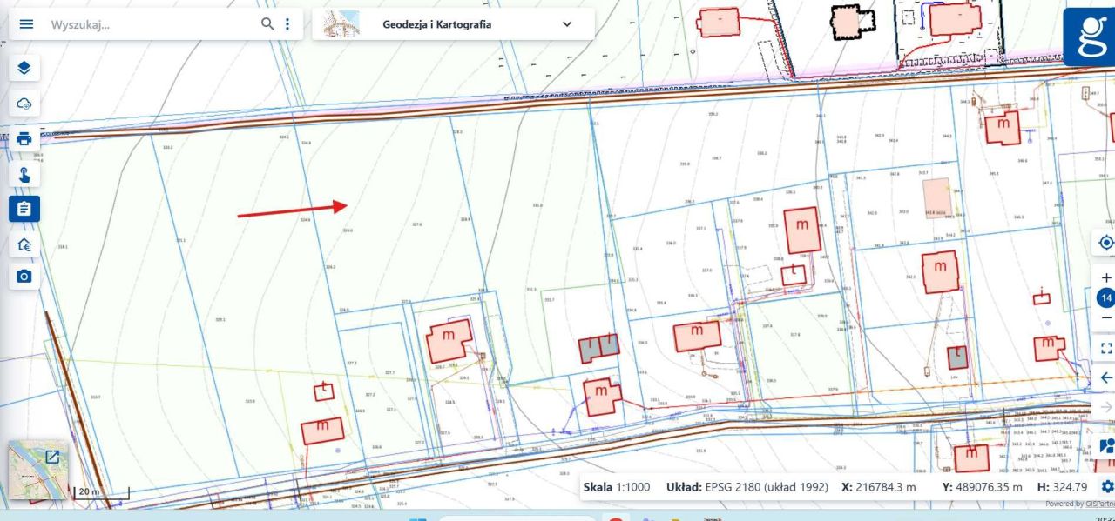Go back to previous map view
This screenshot has width=1115, height=521.
click(x=1106, y=377)
